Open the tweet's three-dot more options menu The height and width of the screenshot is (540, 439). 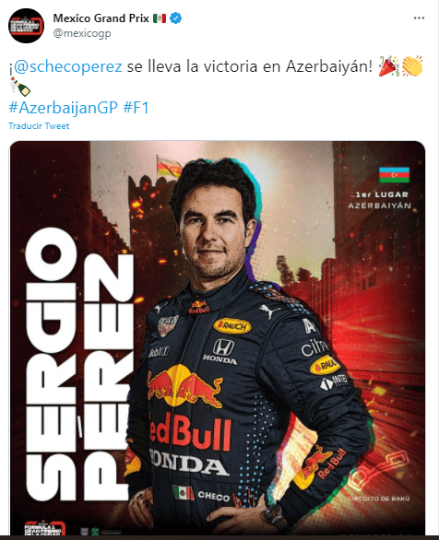click(419, 18)
